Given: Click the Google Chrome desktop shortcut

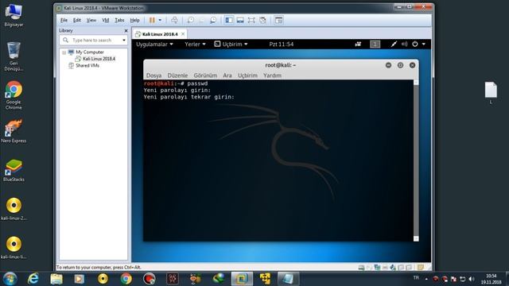Looking at the screenshot, I should pyautogui.click(x=14, y=95).
